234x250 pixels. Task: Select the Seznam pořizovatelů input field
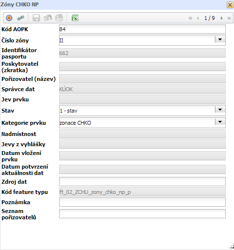pos(142,213)
